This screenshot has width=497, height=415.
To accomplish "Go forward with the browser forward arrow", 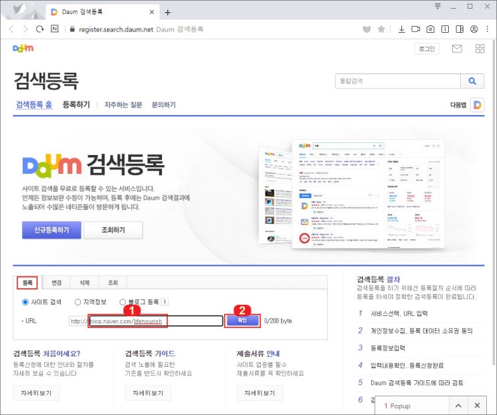I will pyautogui.click(x=25, y=29).
